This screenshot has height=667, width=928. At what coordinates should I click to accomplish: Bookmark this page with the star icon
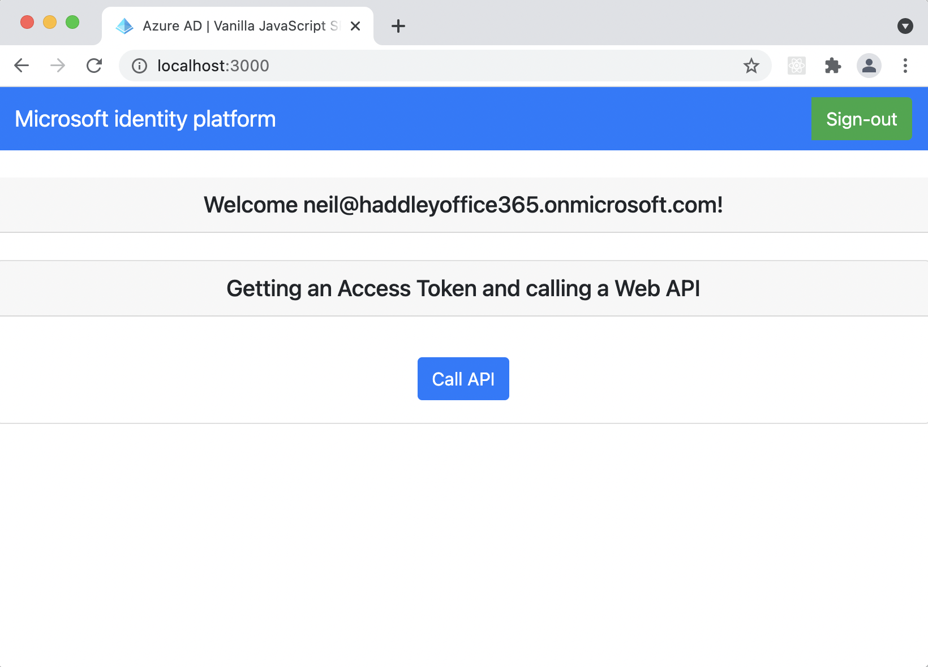click(x=751, y=66)
